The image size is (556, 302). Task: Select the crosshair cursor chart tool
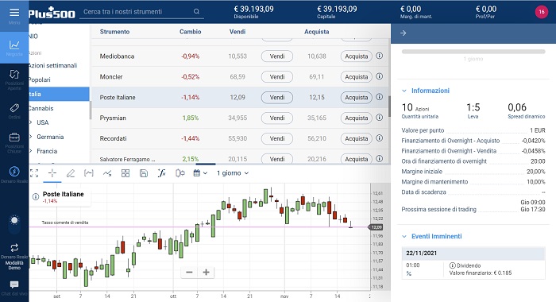click(x=52, y=173)
